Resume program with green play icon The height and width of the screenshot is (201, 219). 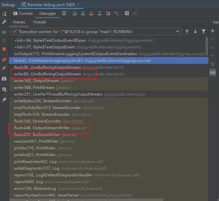[x=4, y=32]
